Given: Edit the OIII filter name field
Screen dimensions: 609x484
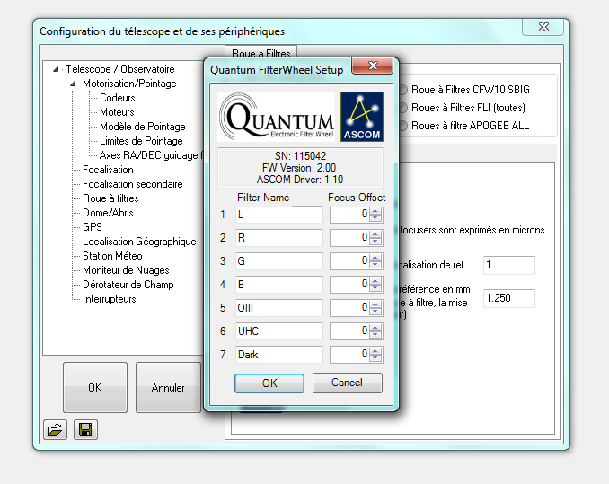Looking at the screenshot, I should (x=278, y=308).
